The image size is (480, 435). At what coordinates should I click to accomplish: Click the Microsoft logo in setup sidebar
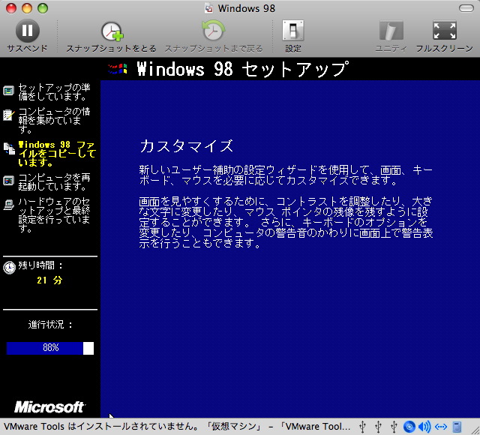click(x=49, y=407)
